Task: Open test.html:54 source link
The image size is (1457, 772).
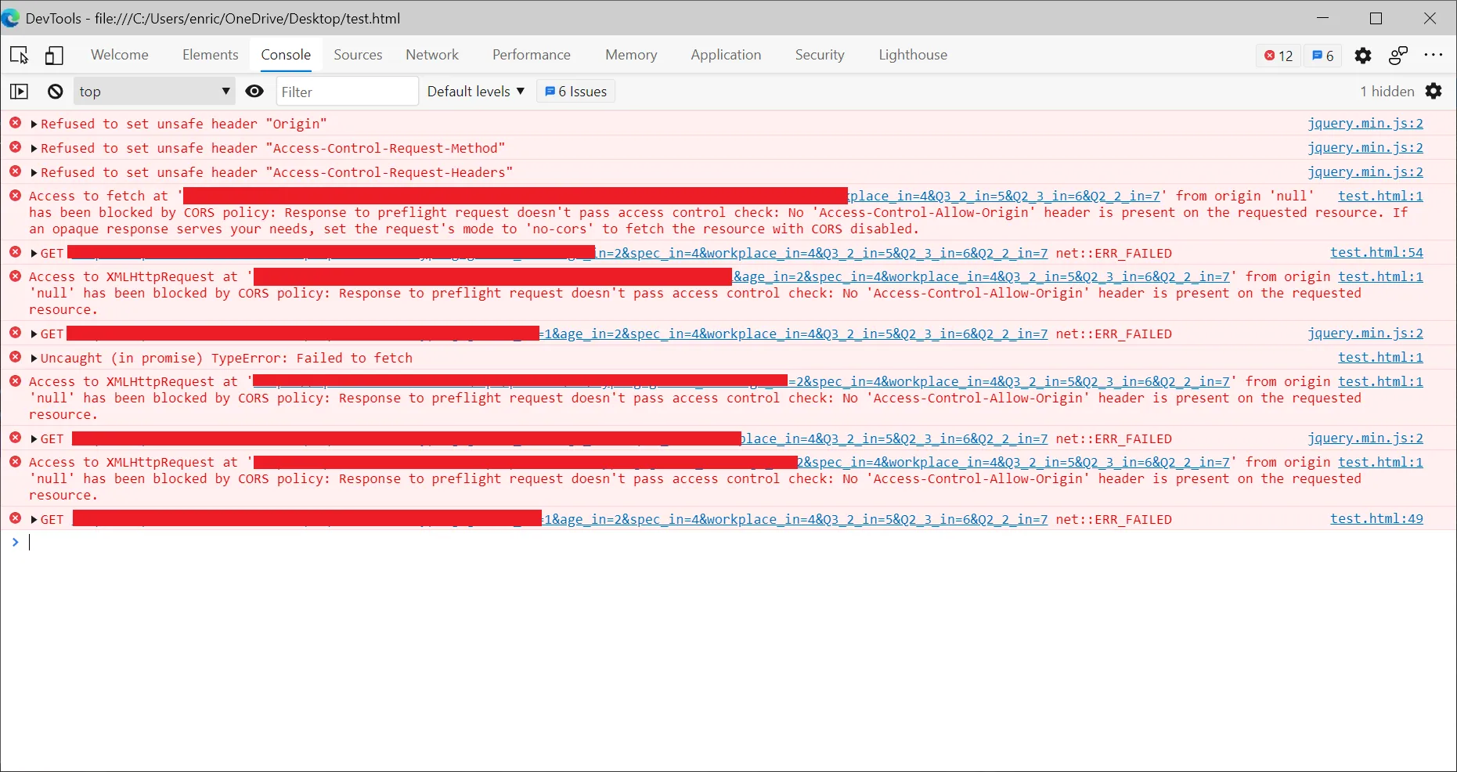Action: (1376, 252)
